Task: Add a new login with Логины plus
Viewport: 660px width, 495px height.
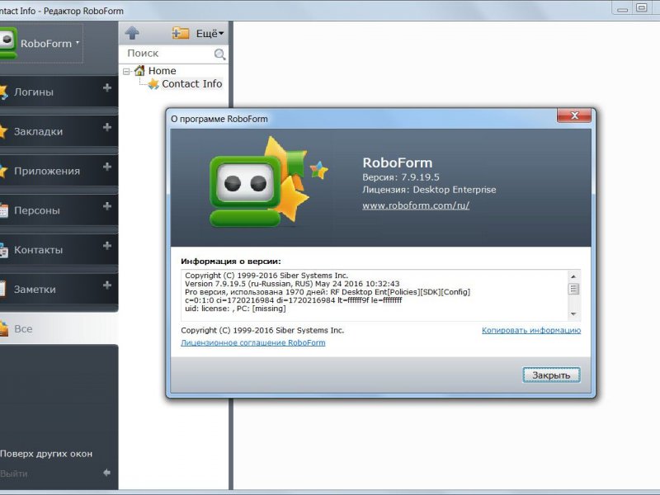Action: pyautogui.click(x=107, y=87)
